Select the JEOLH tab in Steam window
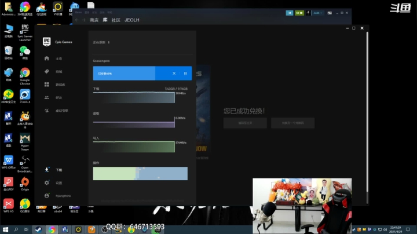Screen dimensions: 417x234 [x=132, y=20]
